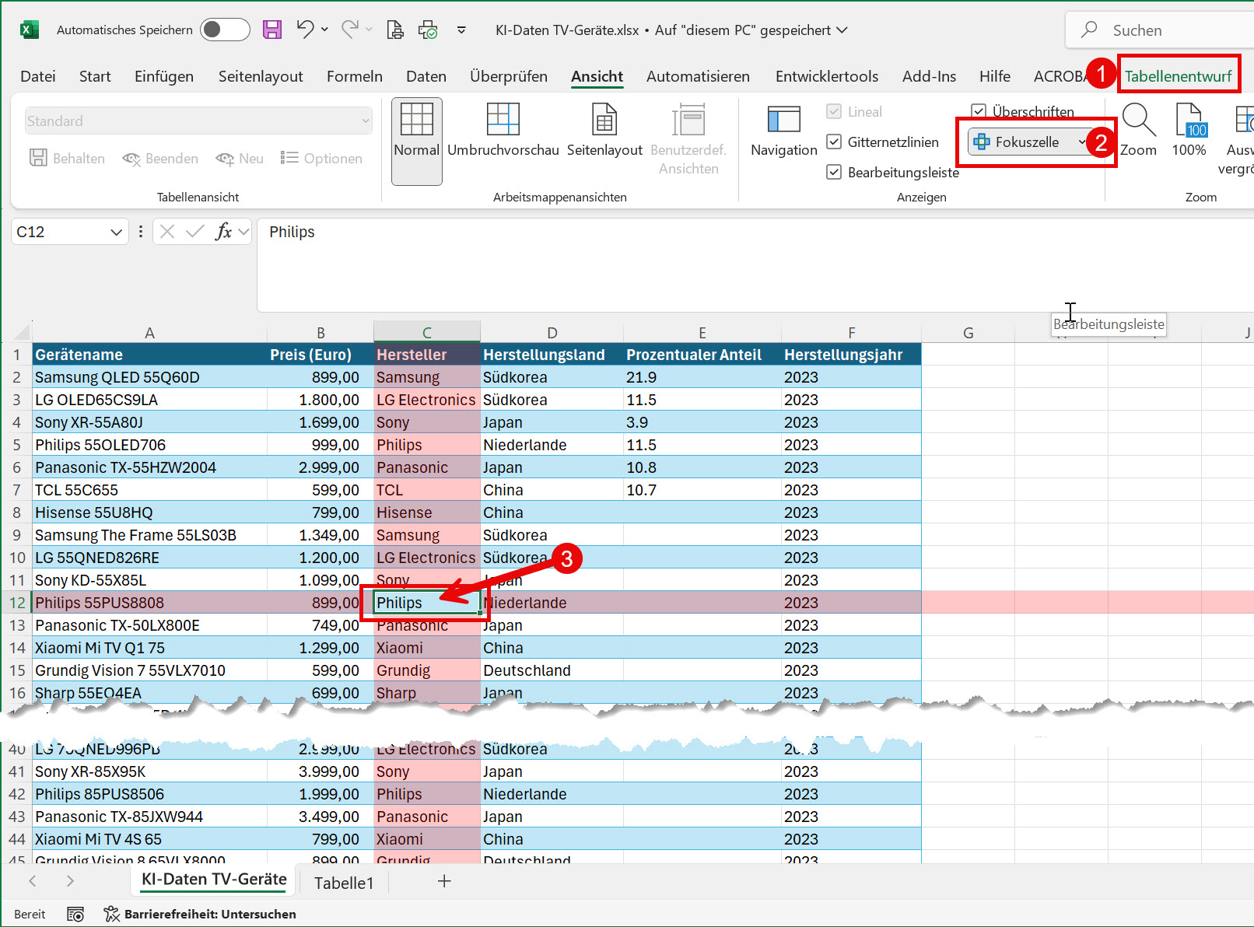Expand the save location dropdown next to filename
This screenshot has height=927, width=1254.
(842, 30)
